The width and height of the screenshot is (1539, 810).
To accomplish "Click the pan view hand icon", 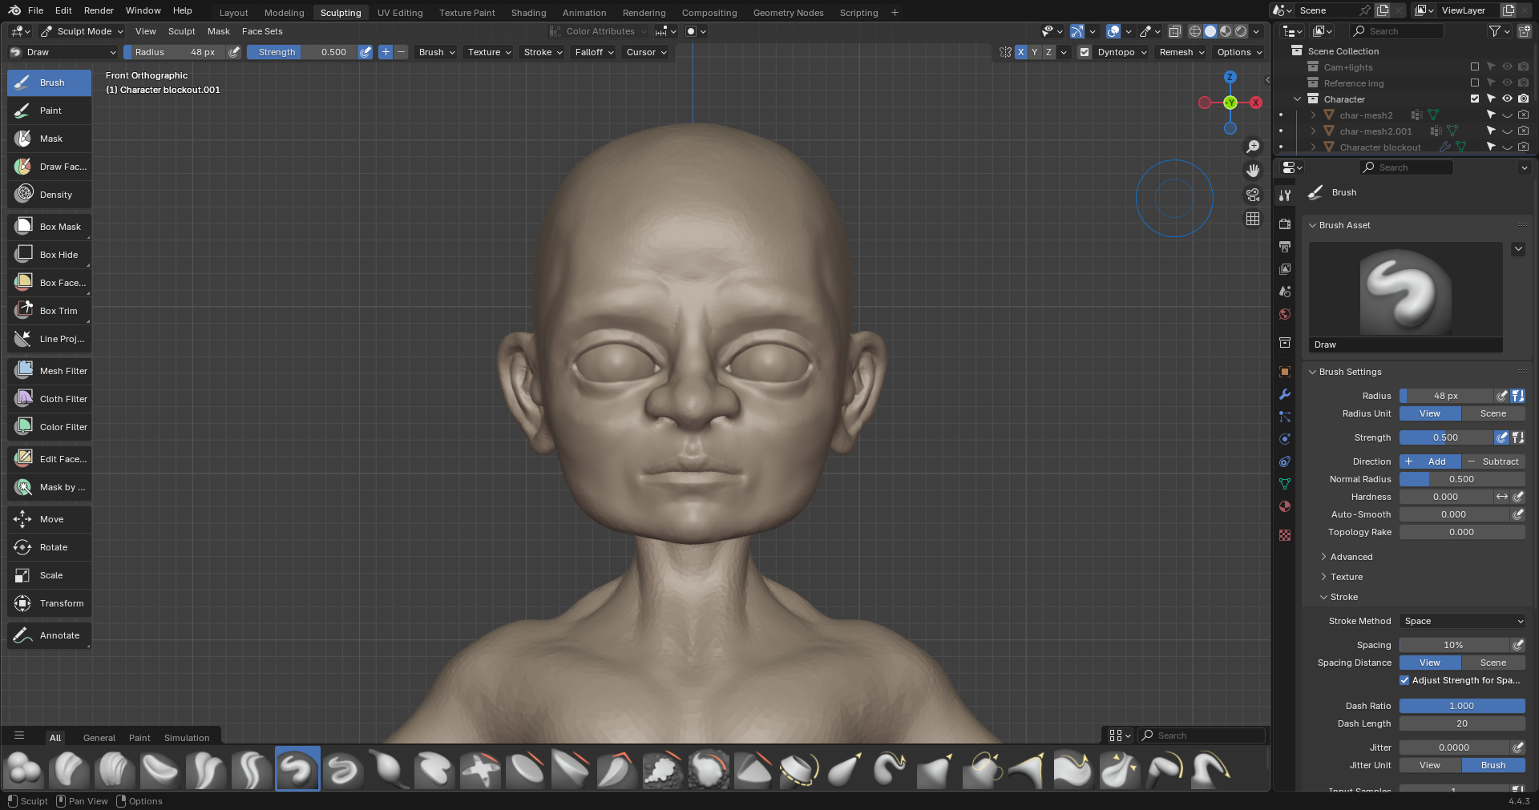I will (x=1253, y=171).
